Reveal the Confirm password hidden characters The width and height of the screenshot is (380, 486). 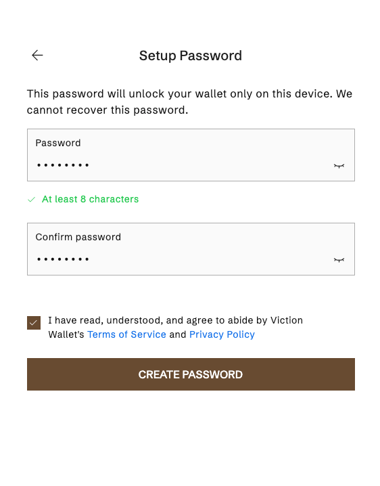coord(339,260)
